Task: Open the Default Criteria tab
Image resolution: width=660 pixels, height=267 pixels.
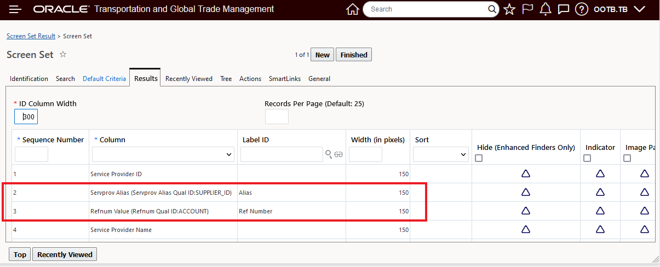Action: tap(104, 79)
